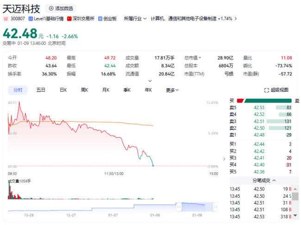301x225 pixels.
Task: Click the 买5 price 42.36
Action: [259, 172]
